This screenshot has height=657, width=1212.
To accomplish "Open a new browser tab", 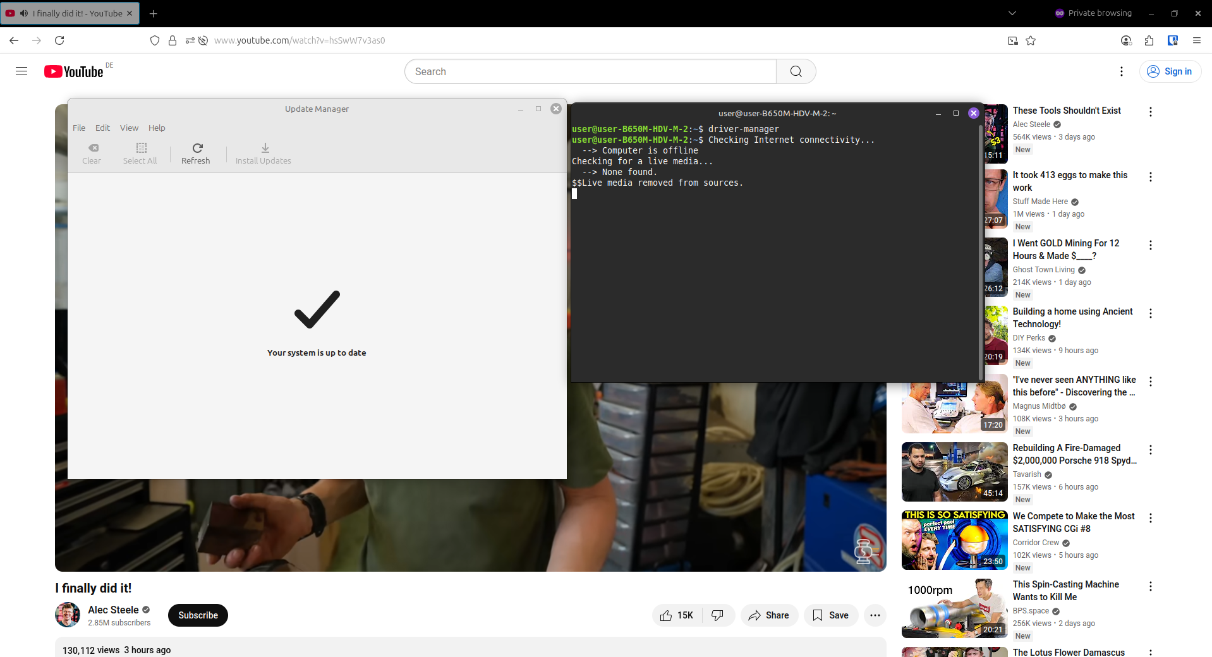I will 154,13.
